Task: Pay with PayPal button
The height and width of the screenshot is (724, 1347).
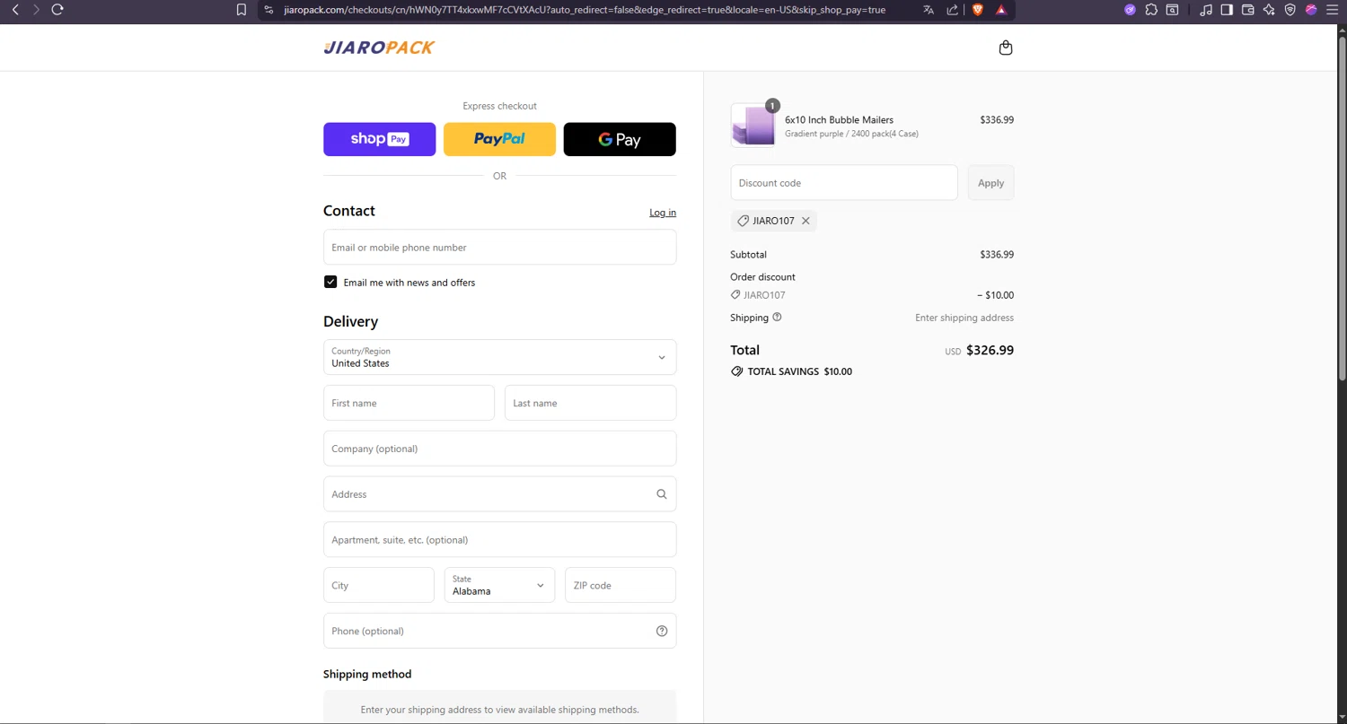Action: pos(499,139)
